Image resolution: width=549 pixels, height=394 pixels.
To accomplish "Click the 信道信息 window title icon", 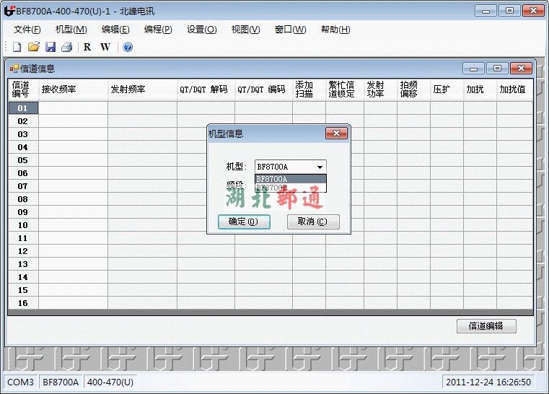I will pyautogui.click(x=14, y=69).
